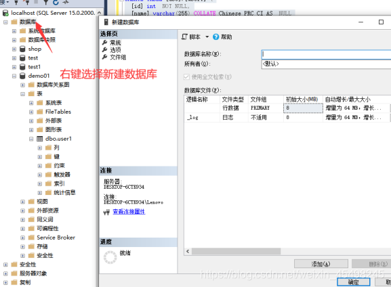
Task: Select the 键 keys tree item
Action: (x=57, y=157)
